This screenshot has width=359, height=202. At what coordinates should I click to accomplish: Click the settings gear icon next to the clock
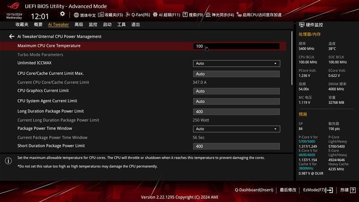click(x=62, y=14)
